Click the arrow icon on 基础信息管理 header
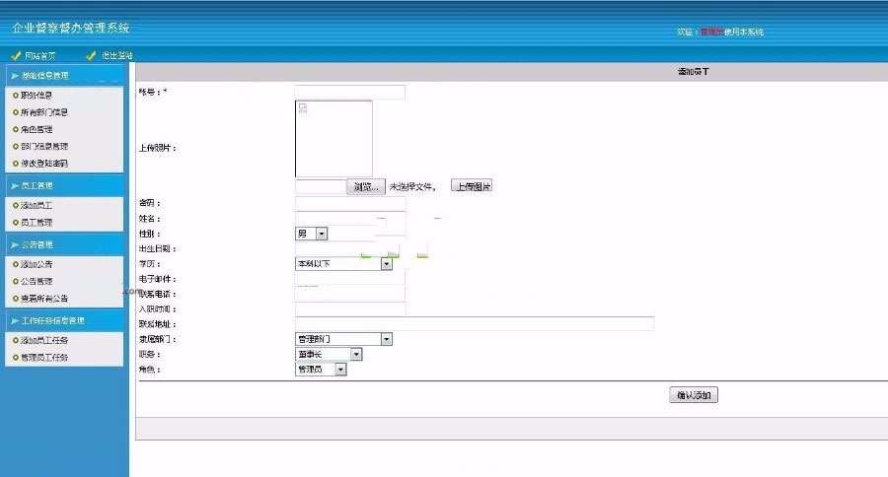Viewport: 888px width, 477px height. (x=14, y=76)
